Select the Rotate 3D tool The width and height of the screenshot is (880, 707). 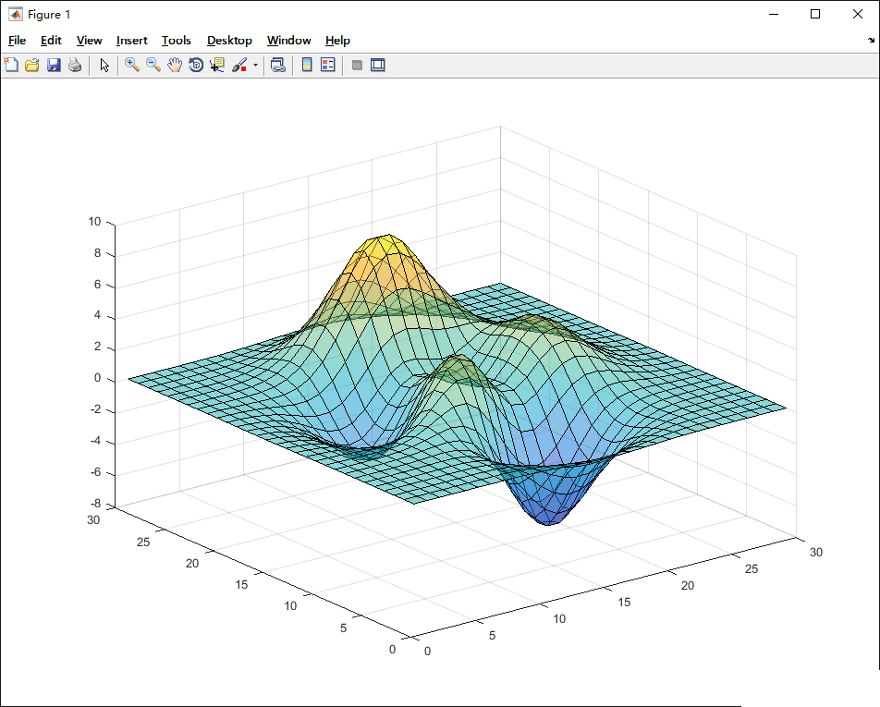tap(196, 65)
